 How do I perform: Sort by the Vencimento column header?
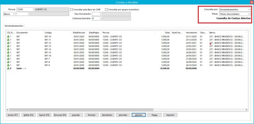pos(191,32)
